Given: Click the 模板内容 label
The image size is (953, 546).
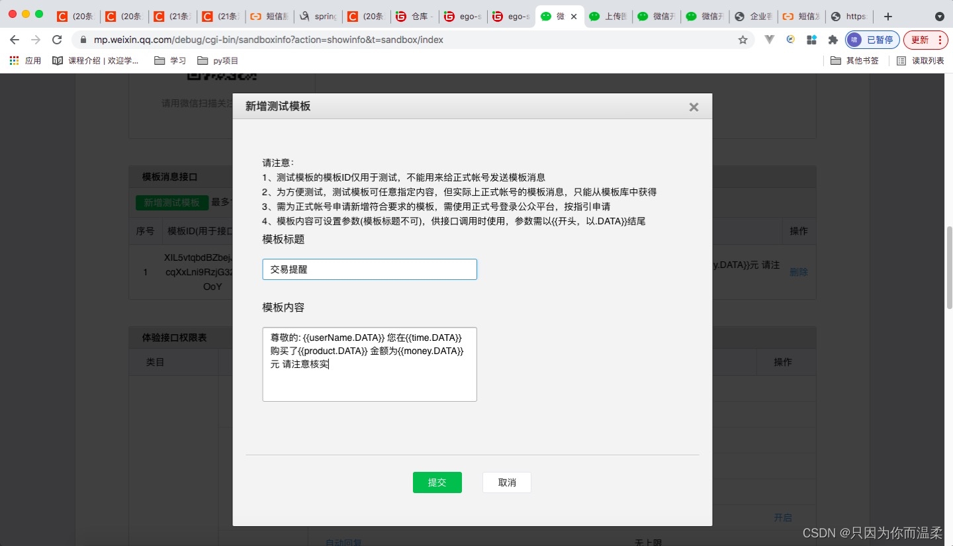Looking at the screenshot, I should 283,308.
